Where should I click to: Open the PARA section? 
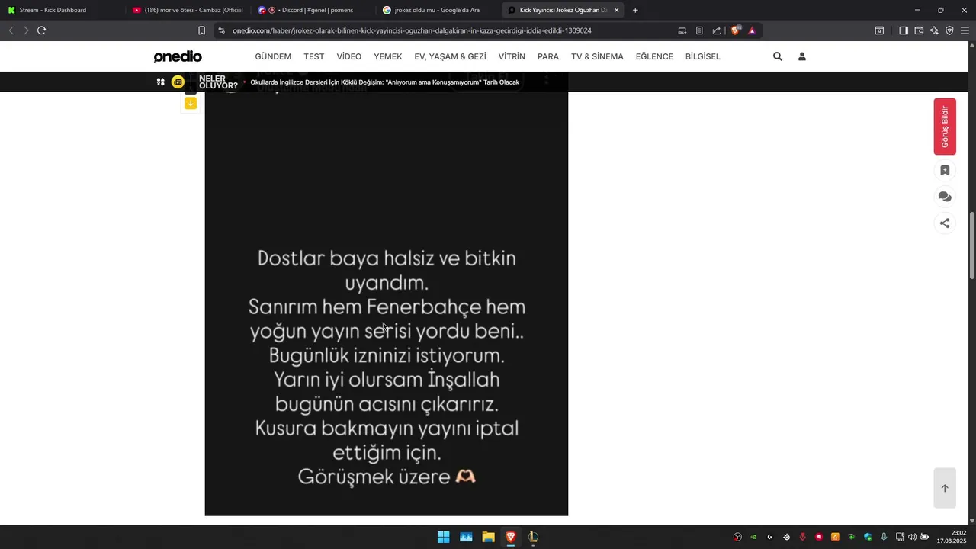[548, 56]
